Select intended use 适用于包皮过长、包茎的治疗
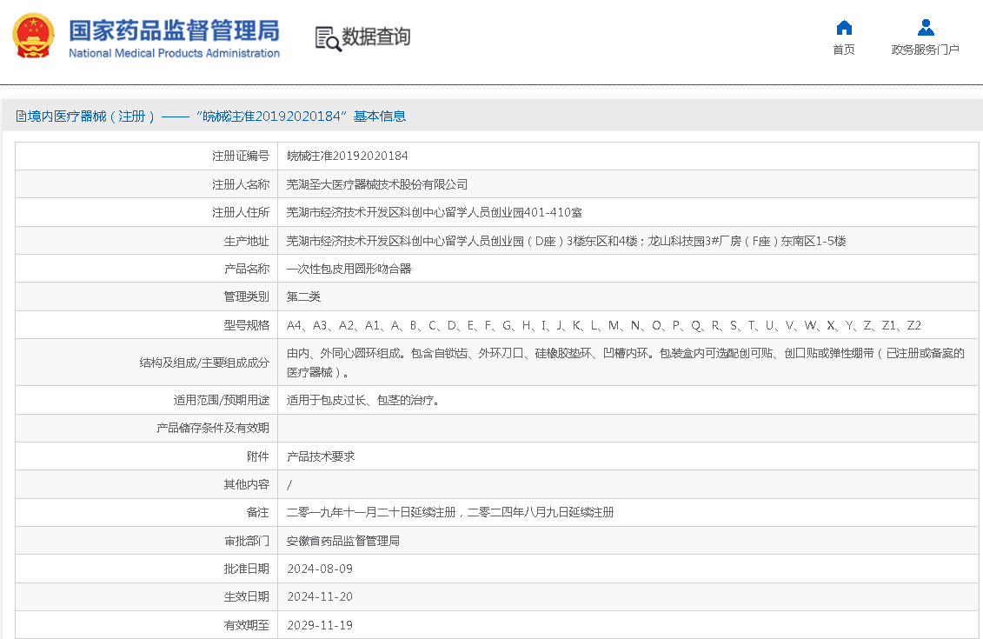Screen dimensions: 983x639 [x=362, y=400]
